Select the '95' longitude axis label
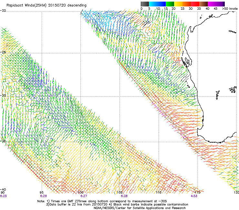Screen dimensions: 239x210 coord(41,193)
